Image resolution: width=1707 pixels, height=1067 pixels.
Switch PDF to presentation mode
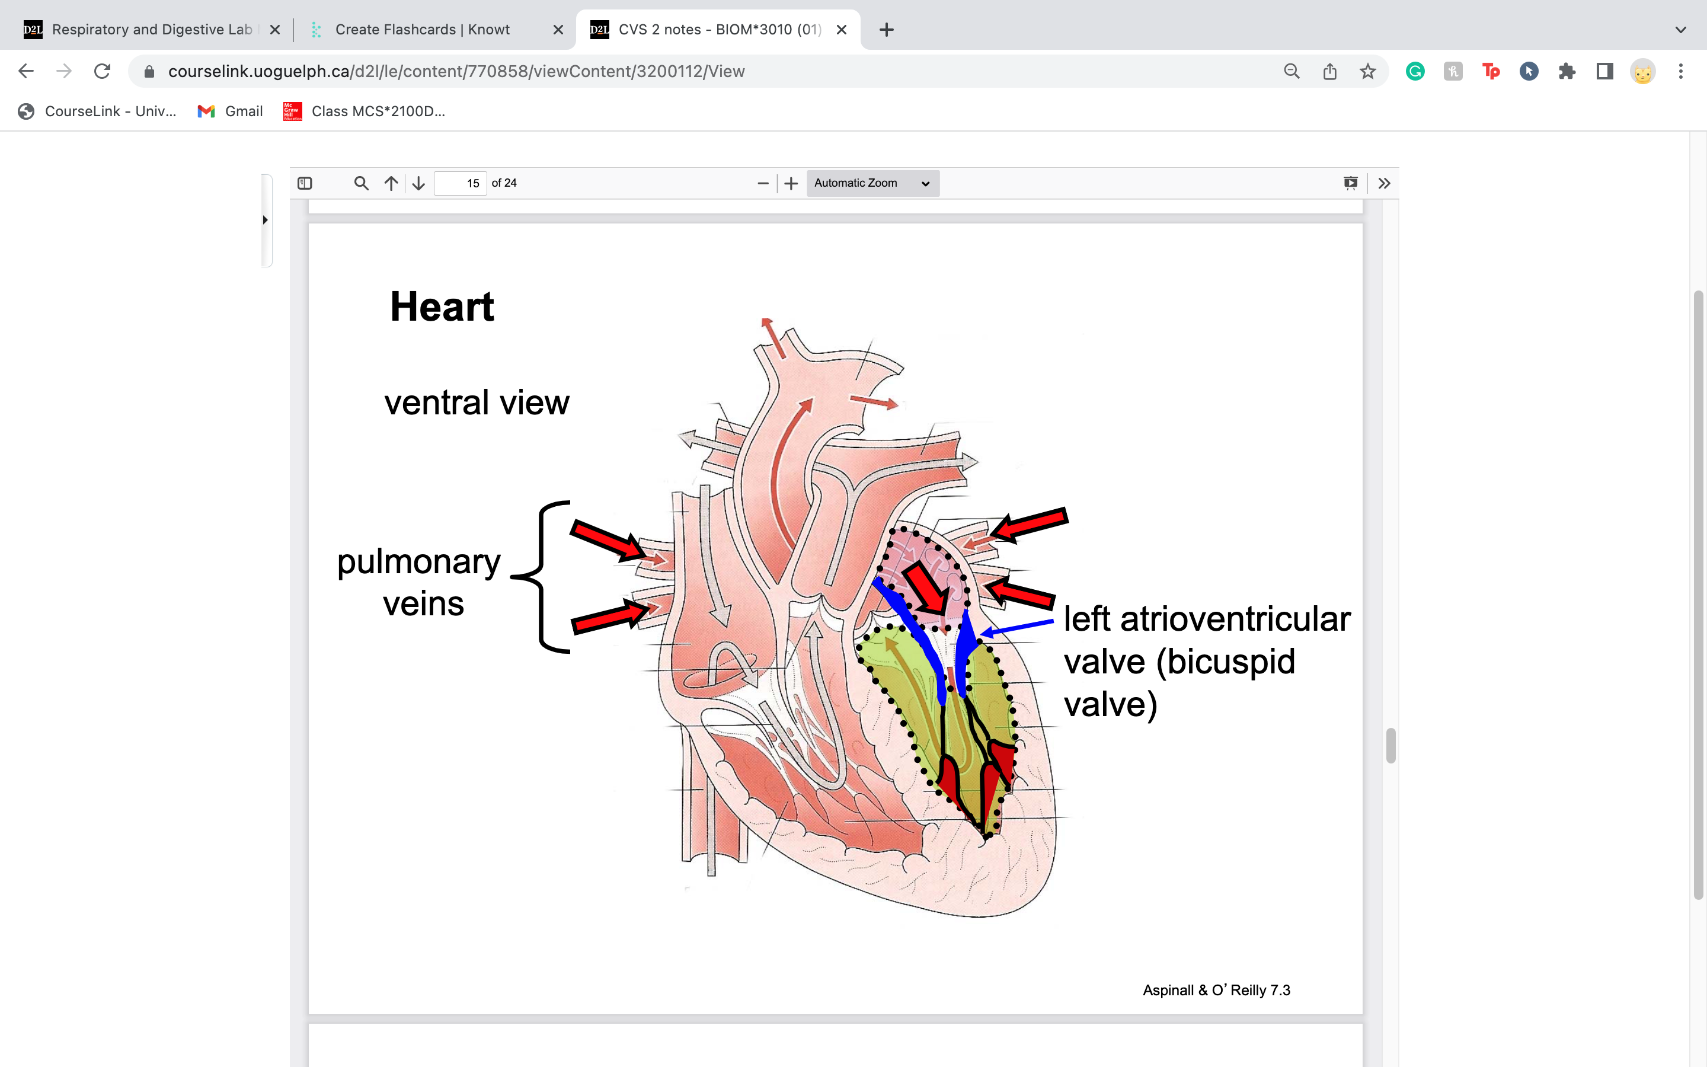click(1351, 184)
